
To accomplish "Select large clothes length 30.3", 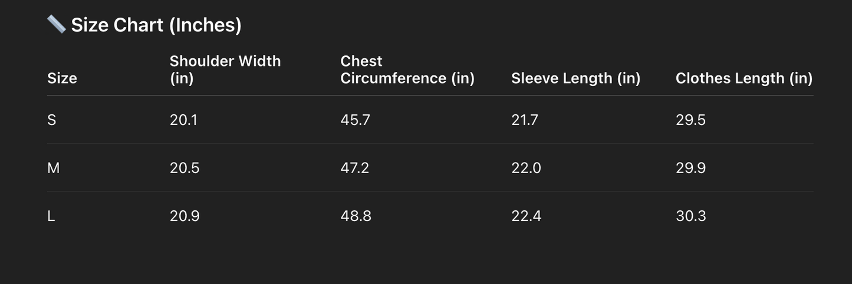I will [x=690, y=216].
